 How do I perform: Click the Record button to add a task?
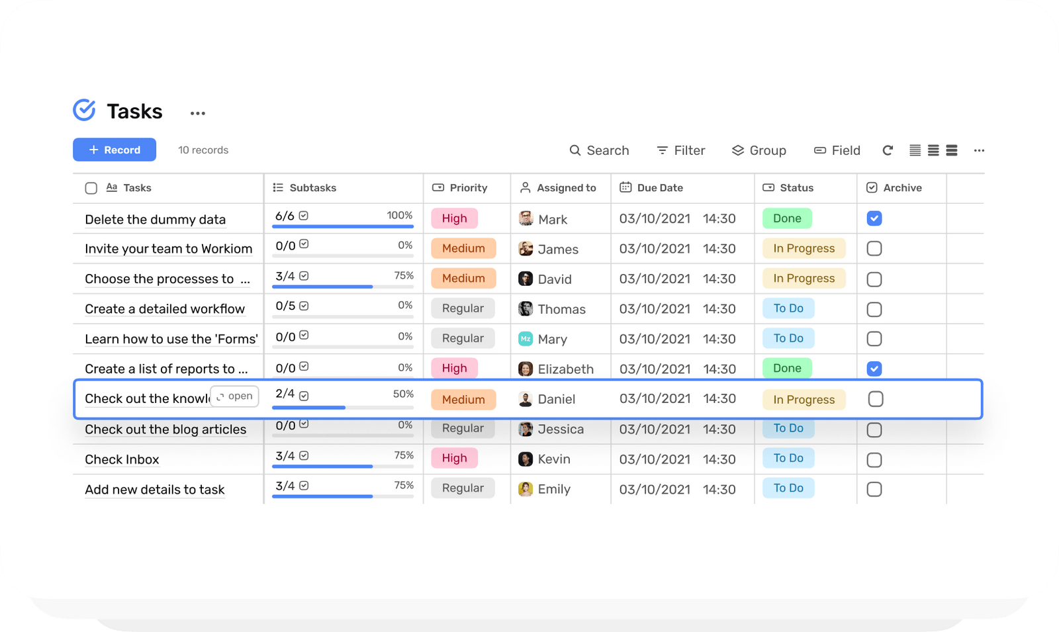tap(114, 150)
